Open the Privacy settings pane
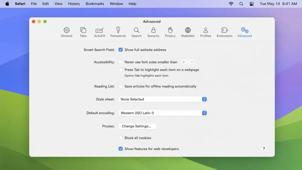The image size is (302, 170). coord(170,32)
